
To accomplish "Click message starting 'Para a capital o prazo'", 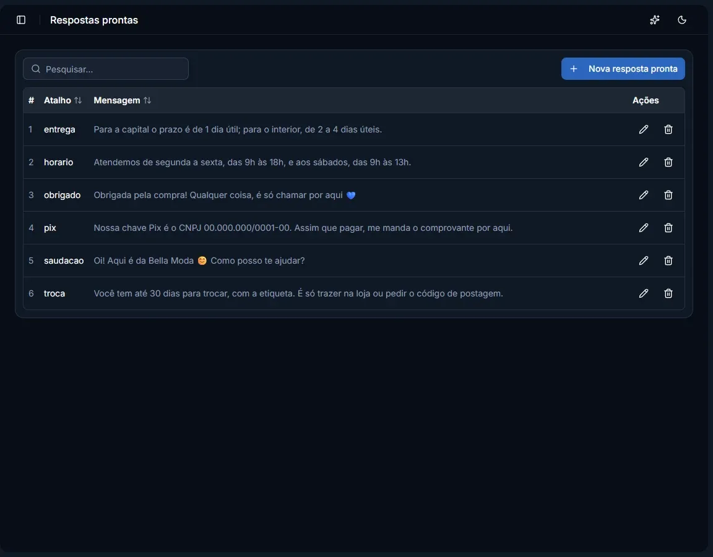I will pos(238,129).
